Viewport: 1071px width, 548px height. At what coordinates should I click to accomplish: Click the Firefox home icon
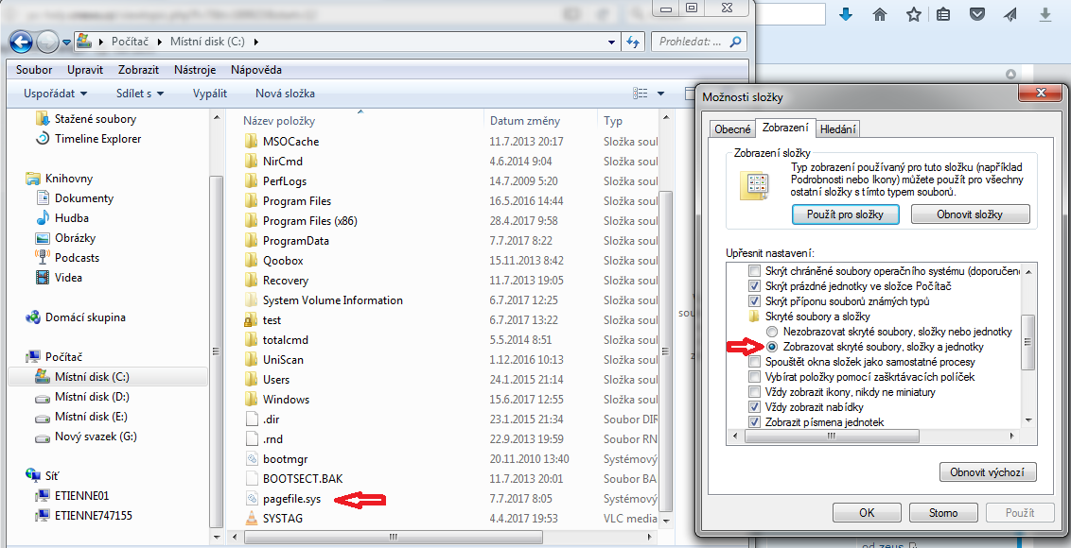click(880, 14)
